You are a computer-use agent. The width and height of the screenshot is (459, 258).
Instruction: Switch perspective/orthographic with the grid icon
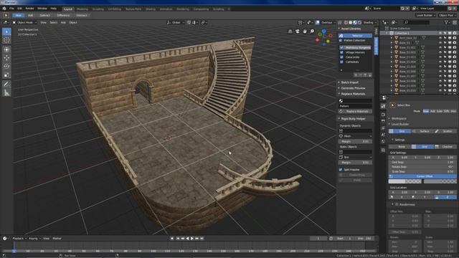click(290, 32)
